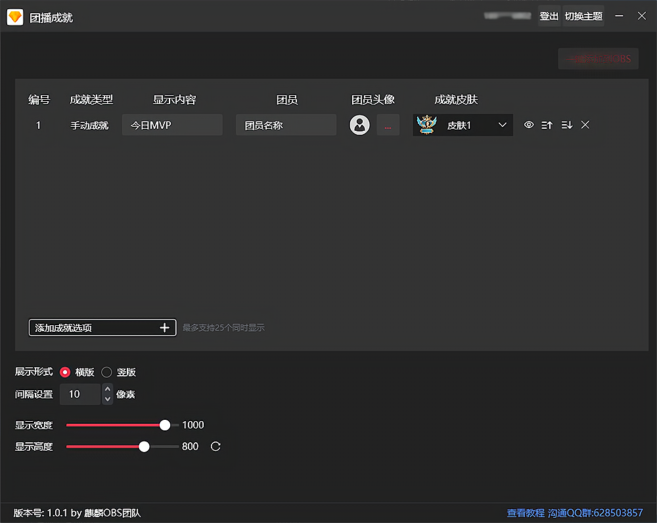Click 切换主题 to switch theme
The width and height of the screenshot is (657, 523).
(583, 16)
